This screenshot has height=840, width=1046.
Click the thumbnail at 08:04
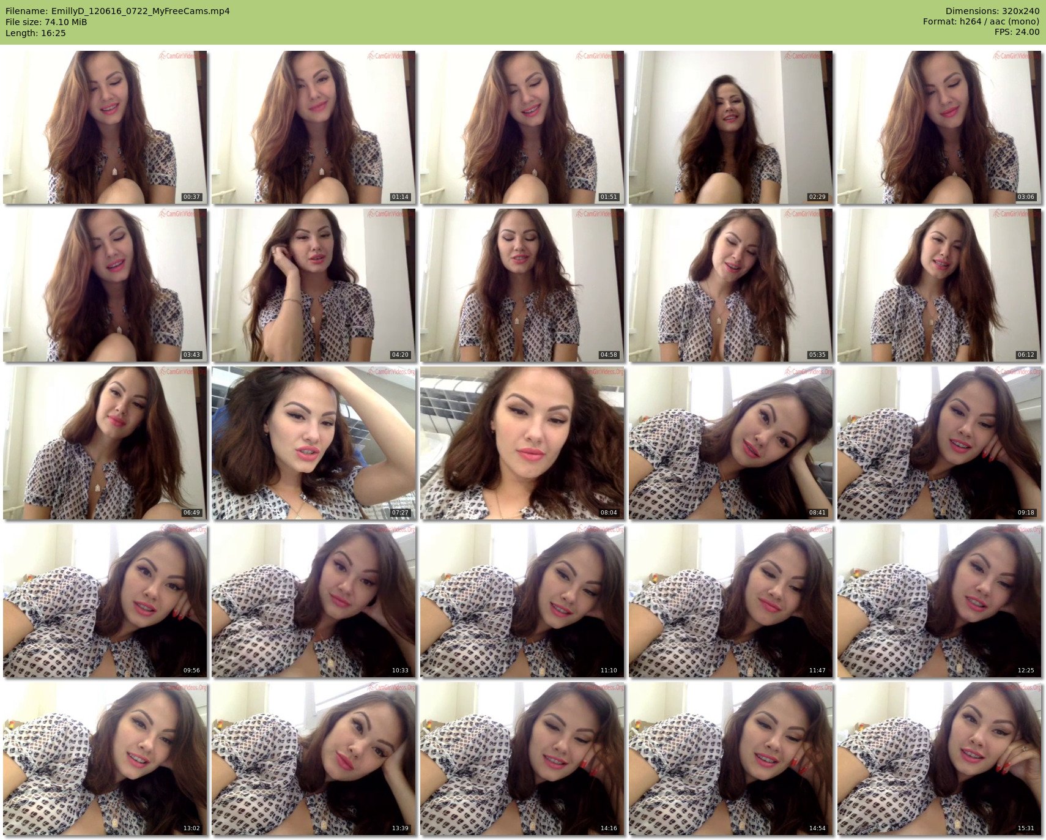(x=522, y=443)
